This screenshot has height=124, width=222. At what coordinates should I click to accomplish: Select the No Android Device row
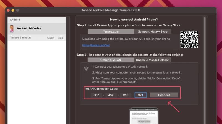37,29
